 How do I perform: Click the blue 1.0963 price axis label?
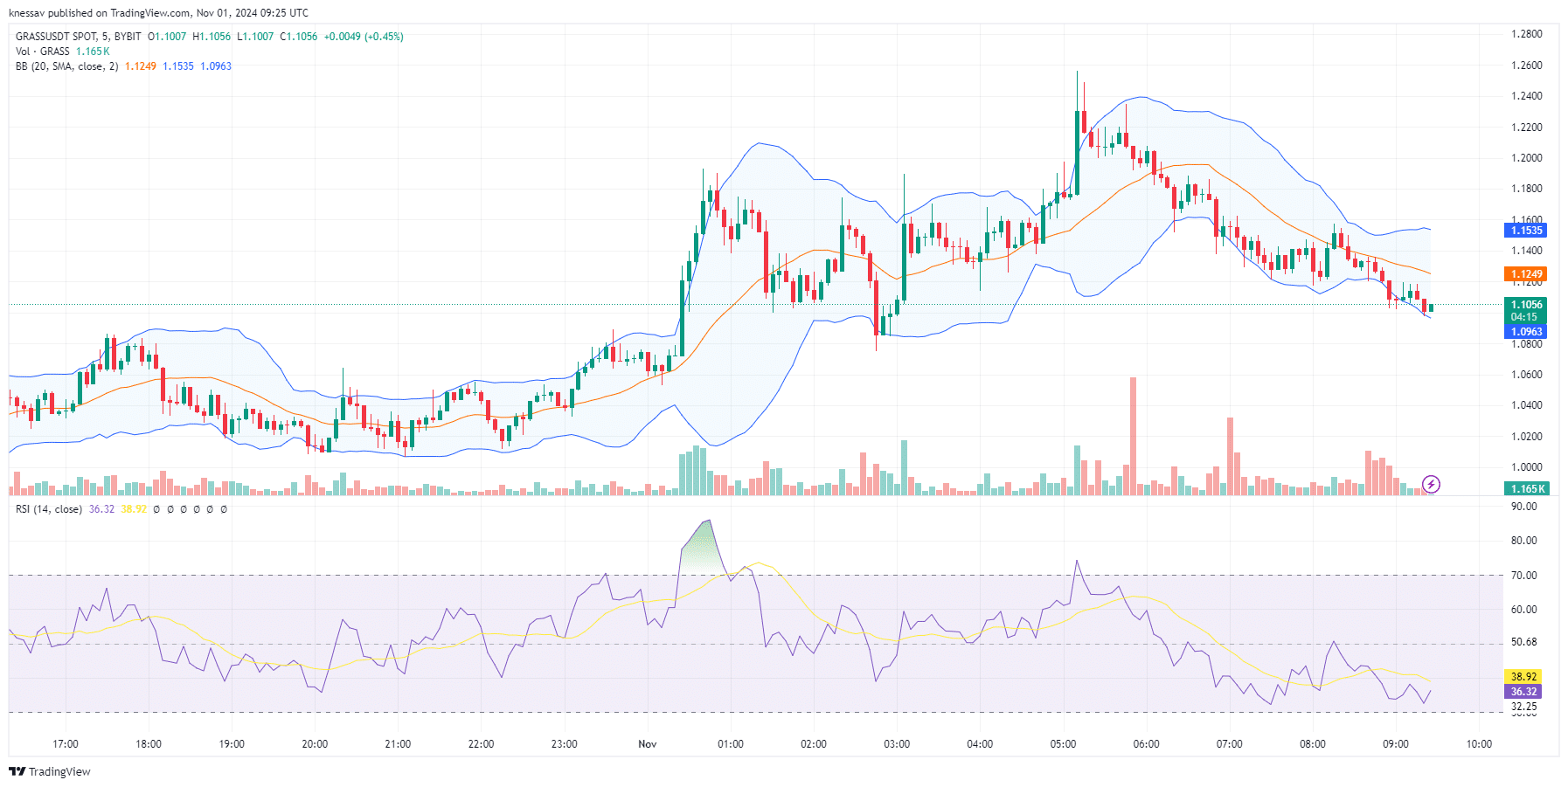click(x=1526, y=332)
